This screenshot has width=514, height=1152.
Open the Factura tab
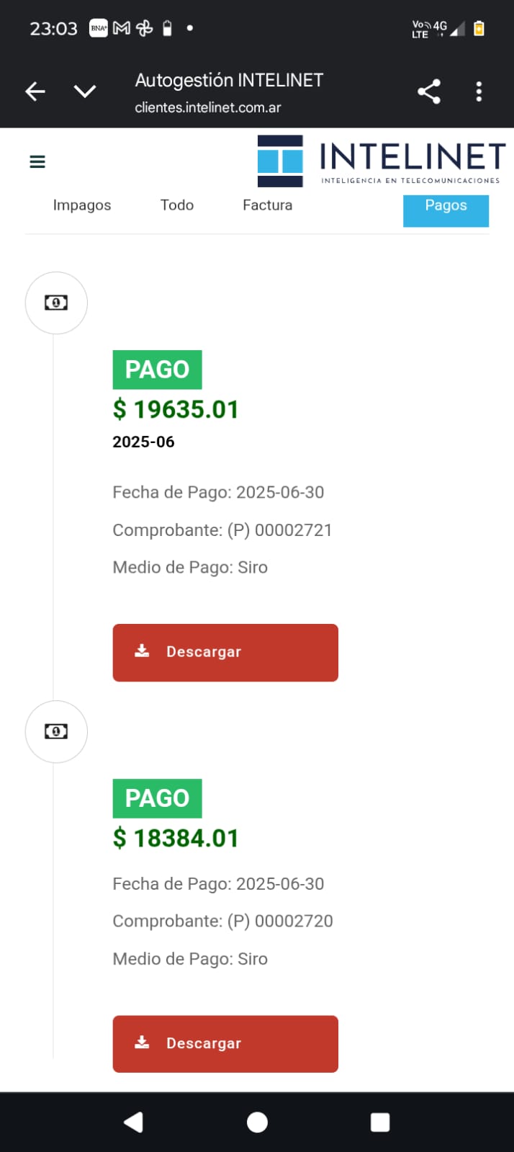point(267,205)
